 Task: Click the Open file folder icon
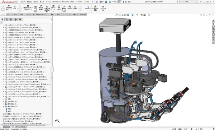tap(101, 2)
